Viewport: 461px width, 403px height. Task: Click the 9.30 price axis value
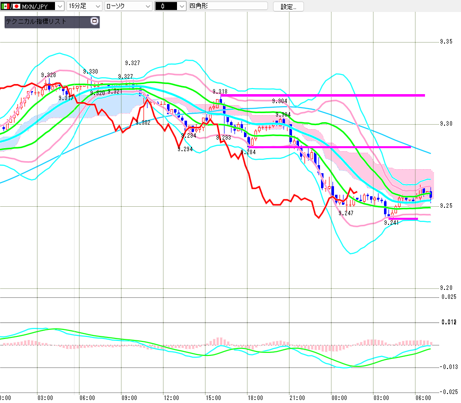(x=446, y=124)
